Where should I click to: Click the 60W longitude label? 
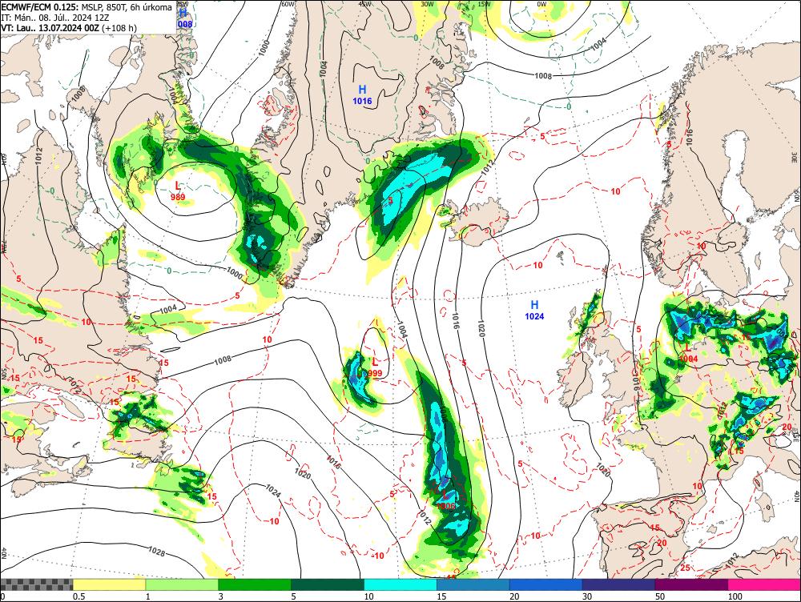tap(288, 3)
